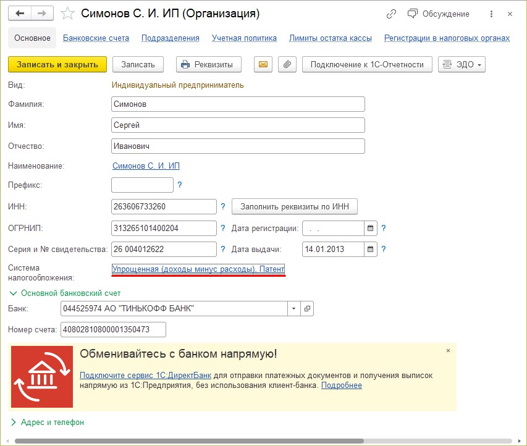This screenshot has width=527, height=446.
Task: Click the Серия и № свидетельства field
Action: coord(164,250)
